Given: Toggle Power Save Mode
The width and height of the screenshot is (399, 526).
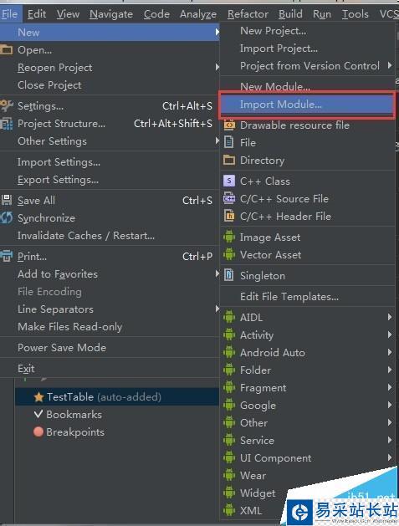Looking at the screenshot, I should (62, 348).
